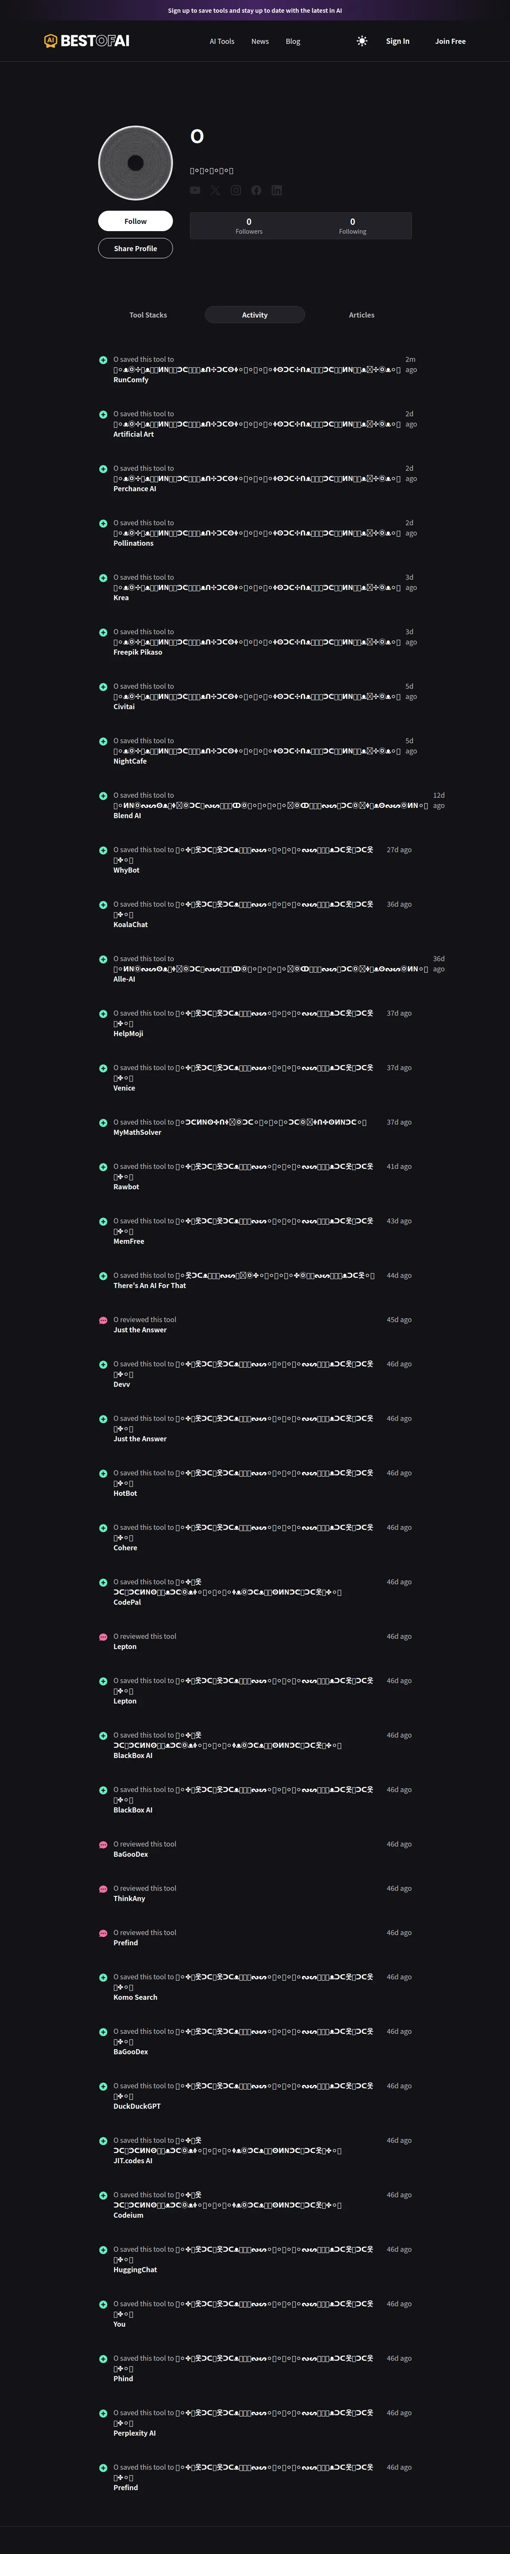The height and width of the screenshot is (2554, 510).
Task: Click the pink review icon beside ThinkAny
Action: [103, 1889]
